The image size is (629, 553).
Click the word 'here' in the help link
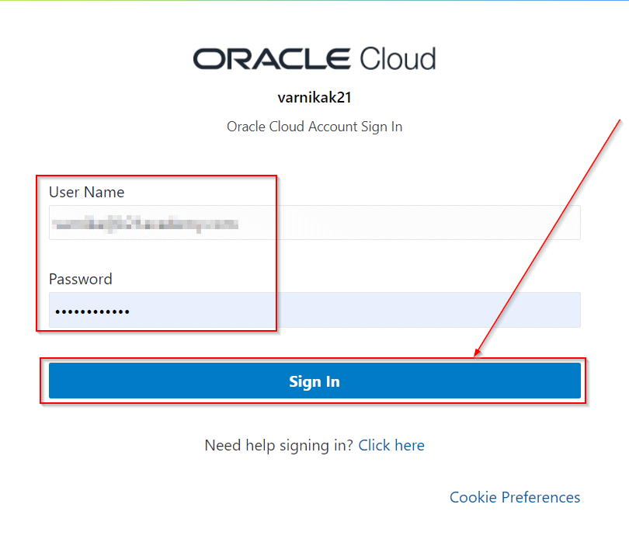[x=409, y=445]
